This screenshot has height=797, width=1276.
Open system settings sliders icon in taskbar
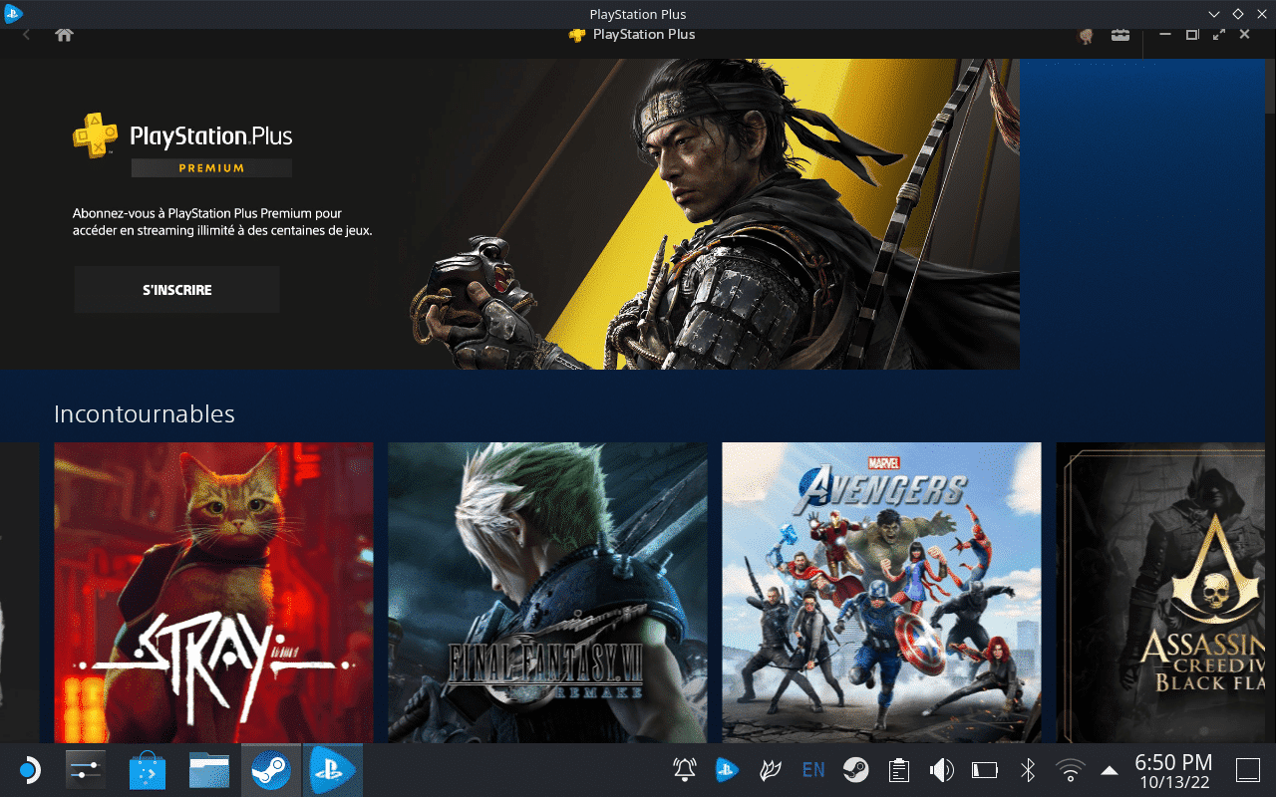pos(86,769)
